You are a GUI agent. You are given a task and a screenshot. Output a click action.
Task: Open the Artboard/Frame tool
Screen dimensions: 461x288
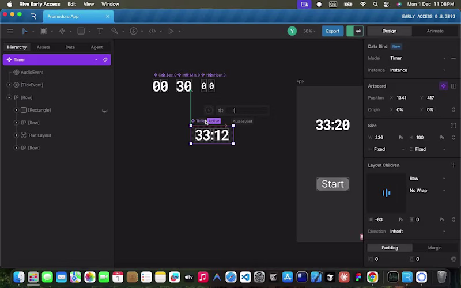click(44, 31)
